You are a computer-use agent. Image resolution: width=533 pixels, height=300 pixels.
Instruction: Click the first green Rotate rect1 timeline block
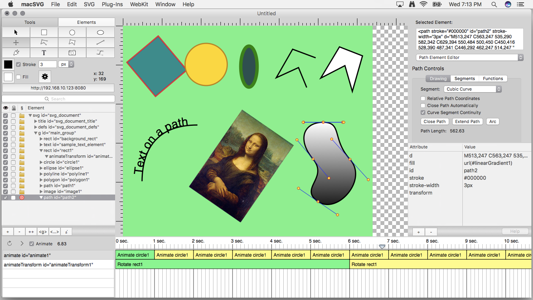point(232,264)
